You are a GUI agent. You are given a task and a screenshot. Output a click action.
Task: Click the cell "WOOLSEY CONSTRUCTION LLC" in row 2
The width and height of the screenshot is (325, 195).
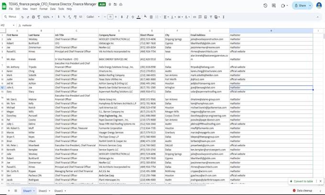coord(119,39)
